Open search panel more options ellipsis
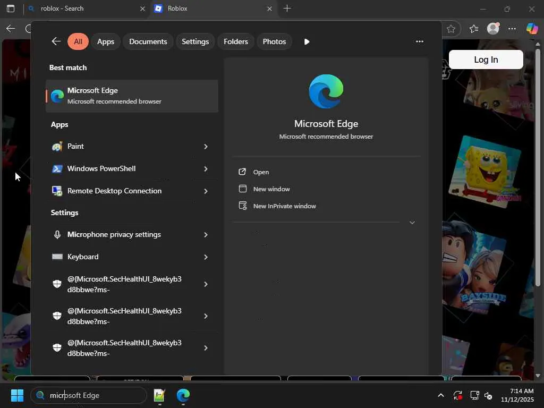 pyautogui.click(x=420, y=41)
